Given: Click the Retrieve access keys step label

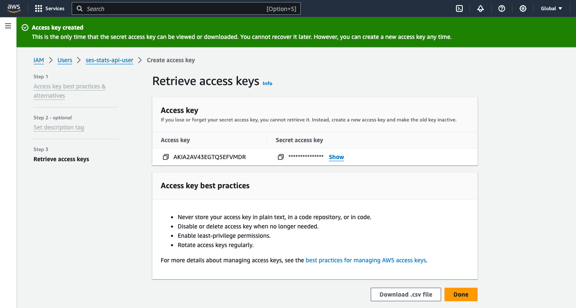Looking at the screenshot, I should [x=62, y=159].
